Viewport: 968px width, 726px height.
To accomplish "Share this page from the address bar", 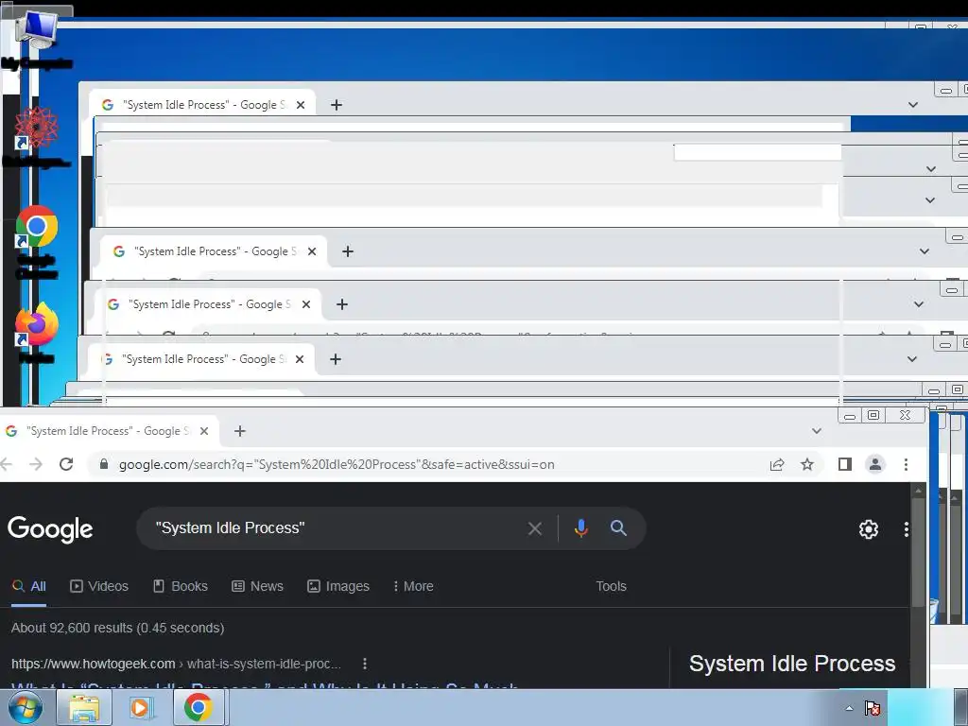I will (777, 464).
